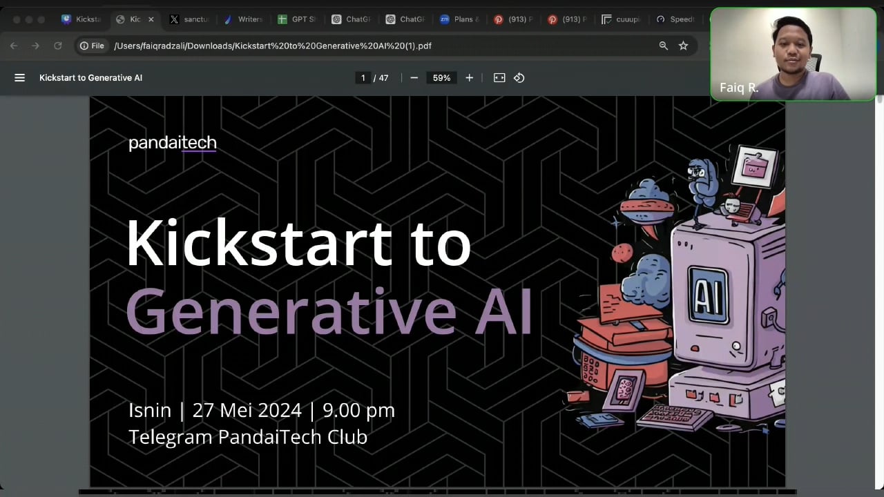Image resolution: width=884 pixels, height=497 pixels.
Task: Bookmark this page with the star
Action: pos(683,46)
